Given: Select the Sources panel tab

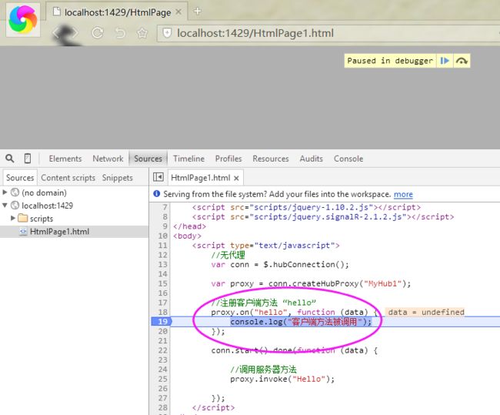Looking at the screenshot, I should point(148,159).
